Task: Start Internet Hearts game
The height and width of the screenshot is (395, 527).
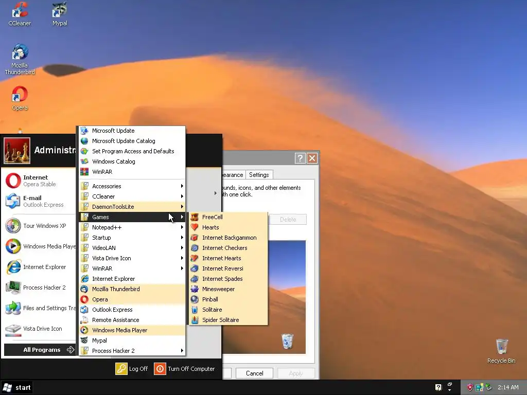Action: (229, 258)
